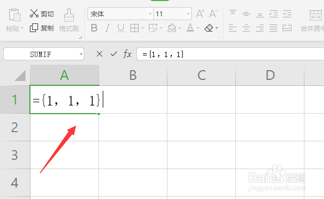The width and height of the screenshot is (324, 199).
Task: Click the cell borders icon
Action: 134,28
